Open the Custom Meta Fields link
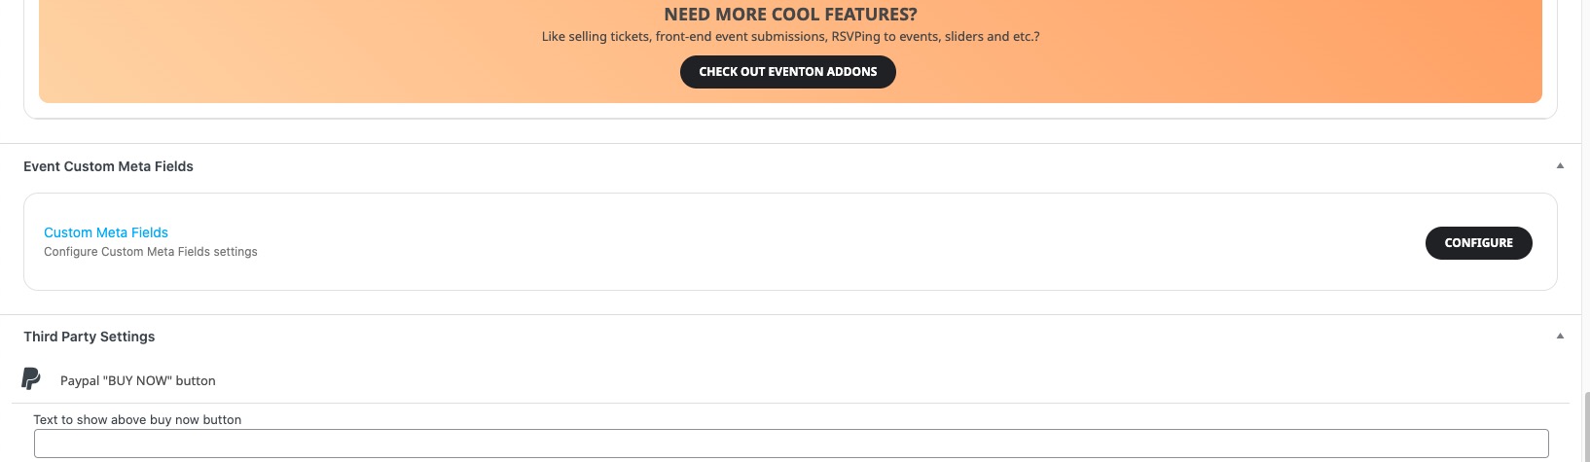This screenshot has width=1590, height=462. click(106, 232)
